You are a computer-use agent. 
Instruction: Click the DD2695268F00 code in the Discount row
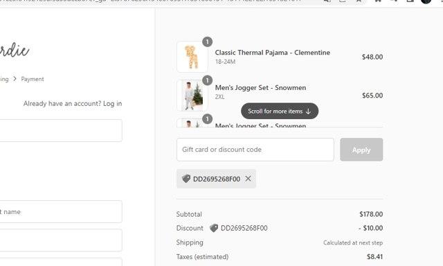coord(244,228)
